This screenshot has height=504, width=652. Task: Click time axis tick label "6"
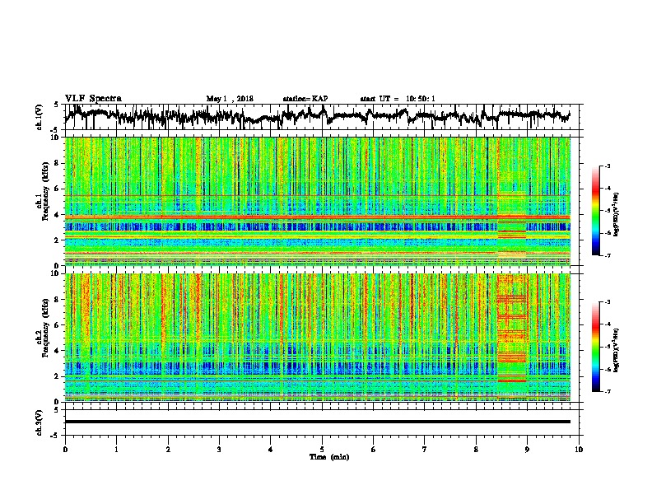click(373, 450)
